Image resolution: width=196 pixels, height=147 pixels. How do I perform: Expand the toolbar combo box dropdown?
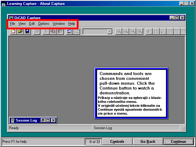(110, 31)
